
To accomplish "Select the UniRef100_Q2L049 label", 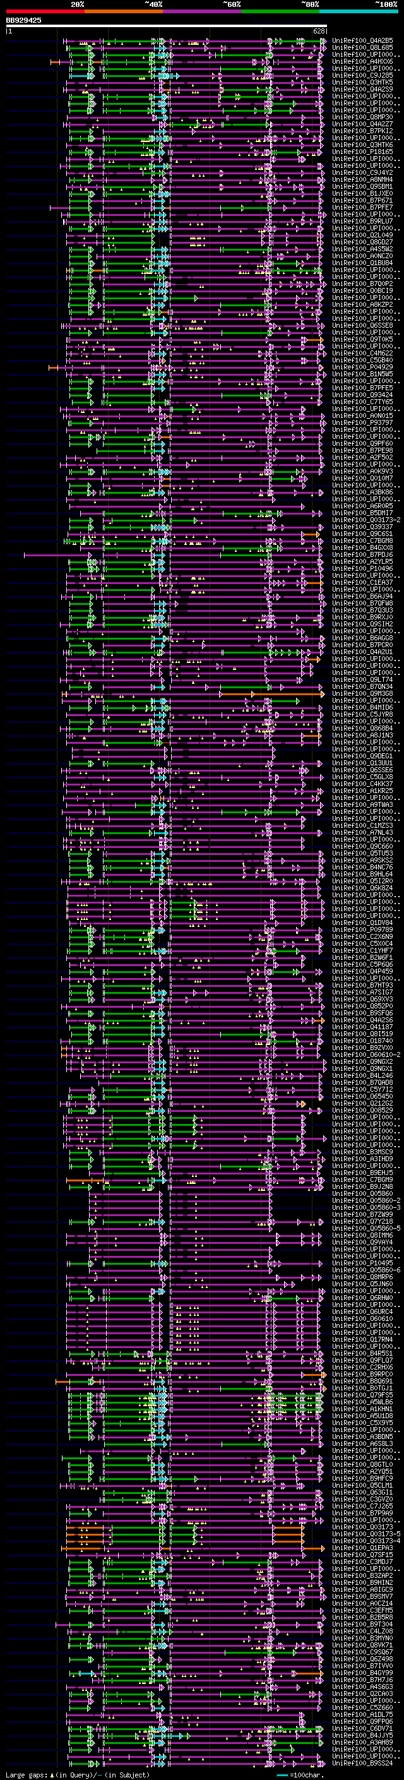I will [362, 235].
